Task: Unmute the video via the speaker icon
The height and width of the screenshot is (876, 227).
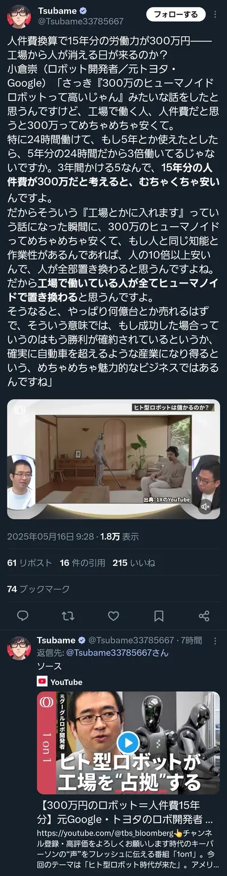Action: pos(206,506)
